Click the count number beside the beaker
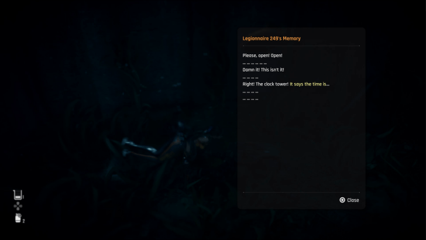 click(23, 197)
